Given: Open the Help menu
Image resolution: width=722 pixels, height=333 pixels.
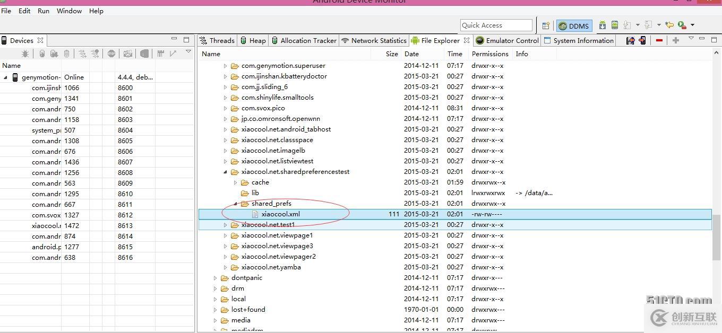Looking at the screenshot, I should (x=96, y=11).
